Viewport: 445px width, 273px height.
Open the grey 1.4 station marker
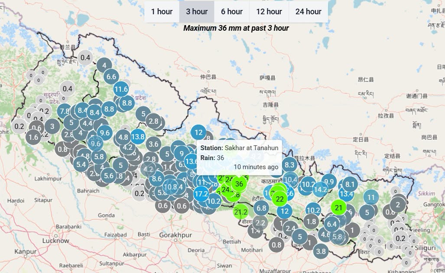(255, 231)
